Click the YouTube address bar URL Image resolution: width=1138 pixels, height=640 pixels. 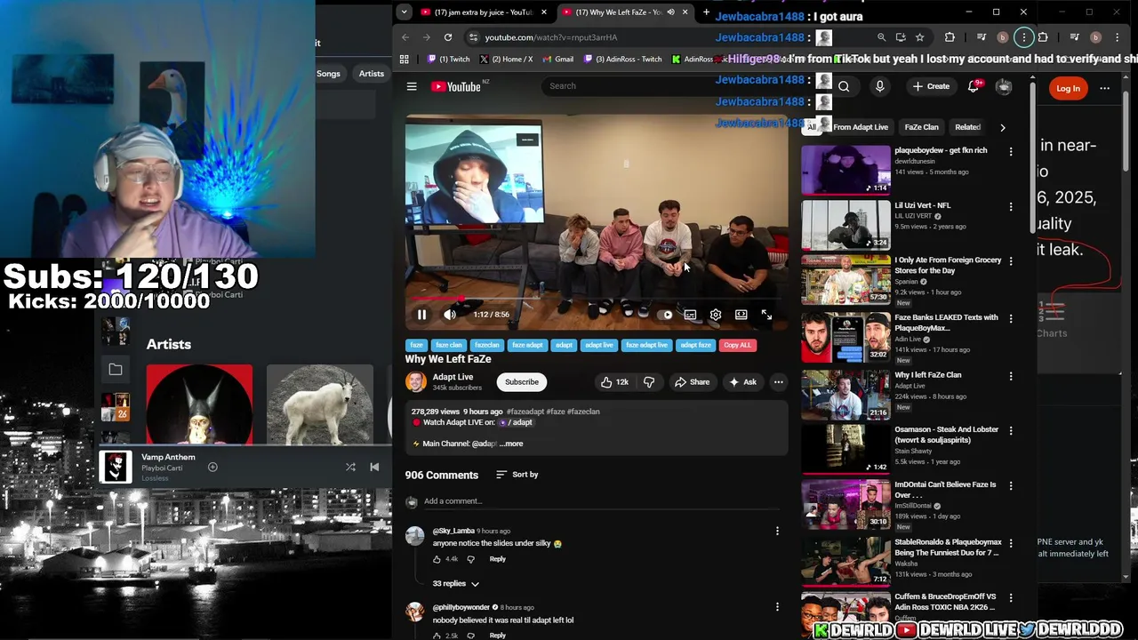click(x=551, y=37)
